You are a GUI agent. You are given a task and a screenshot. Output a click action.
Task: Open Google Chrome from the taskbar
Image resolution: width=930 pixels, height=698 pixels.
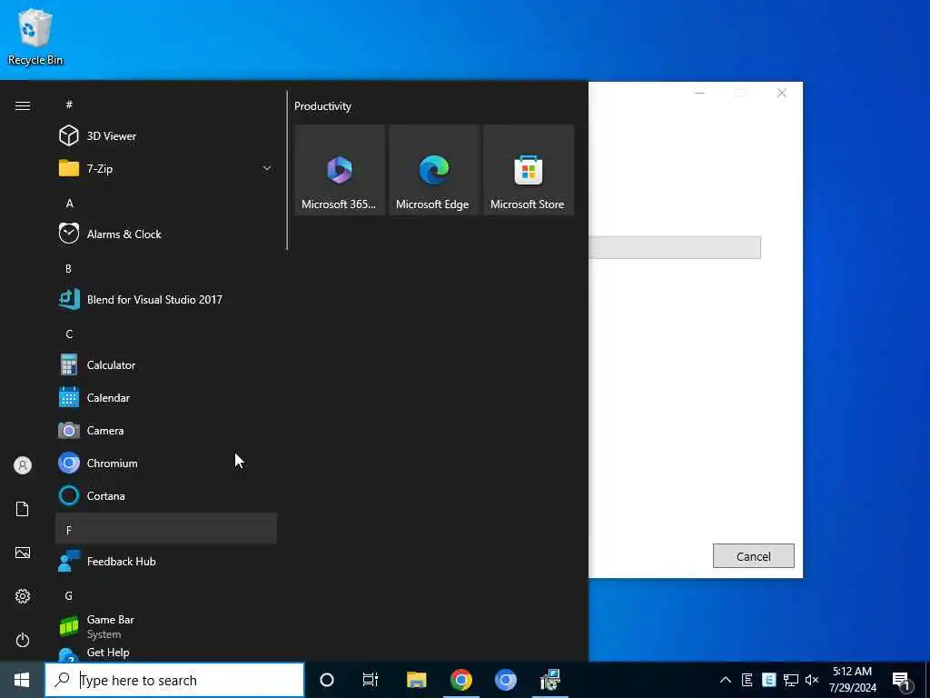click(x=460, y=680)
